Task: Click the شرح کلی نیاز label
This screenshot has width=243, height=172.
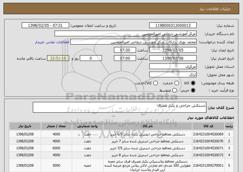Action: pyautogui.click(x=221, y=108)
